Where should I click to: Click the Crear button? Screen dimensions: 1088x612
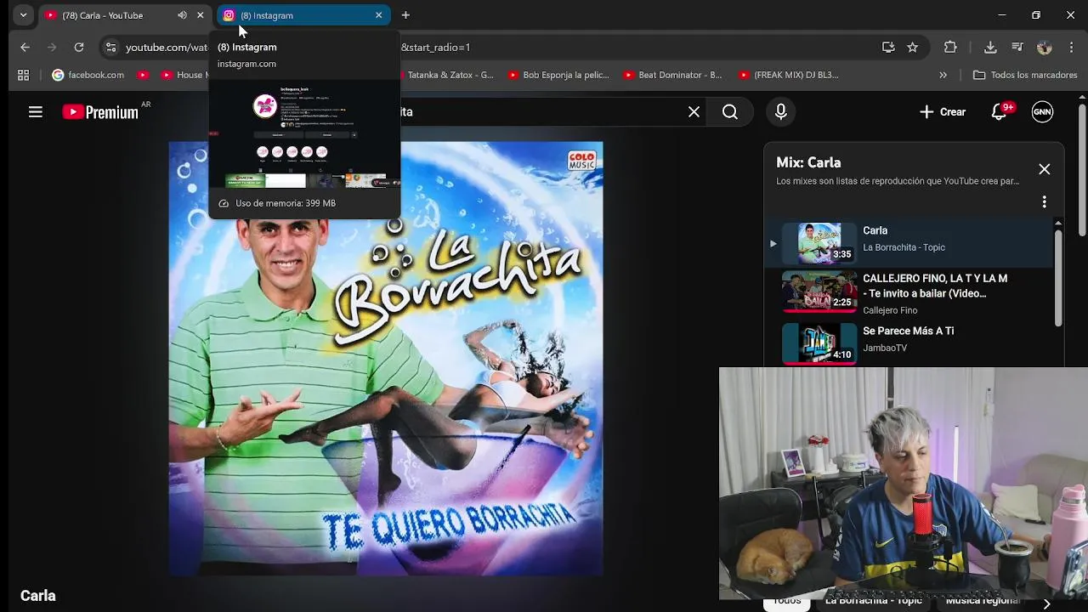pyautogui.click(x=943, y=111)
